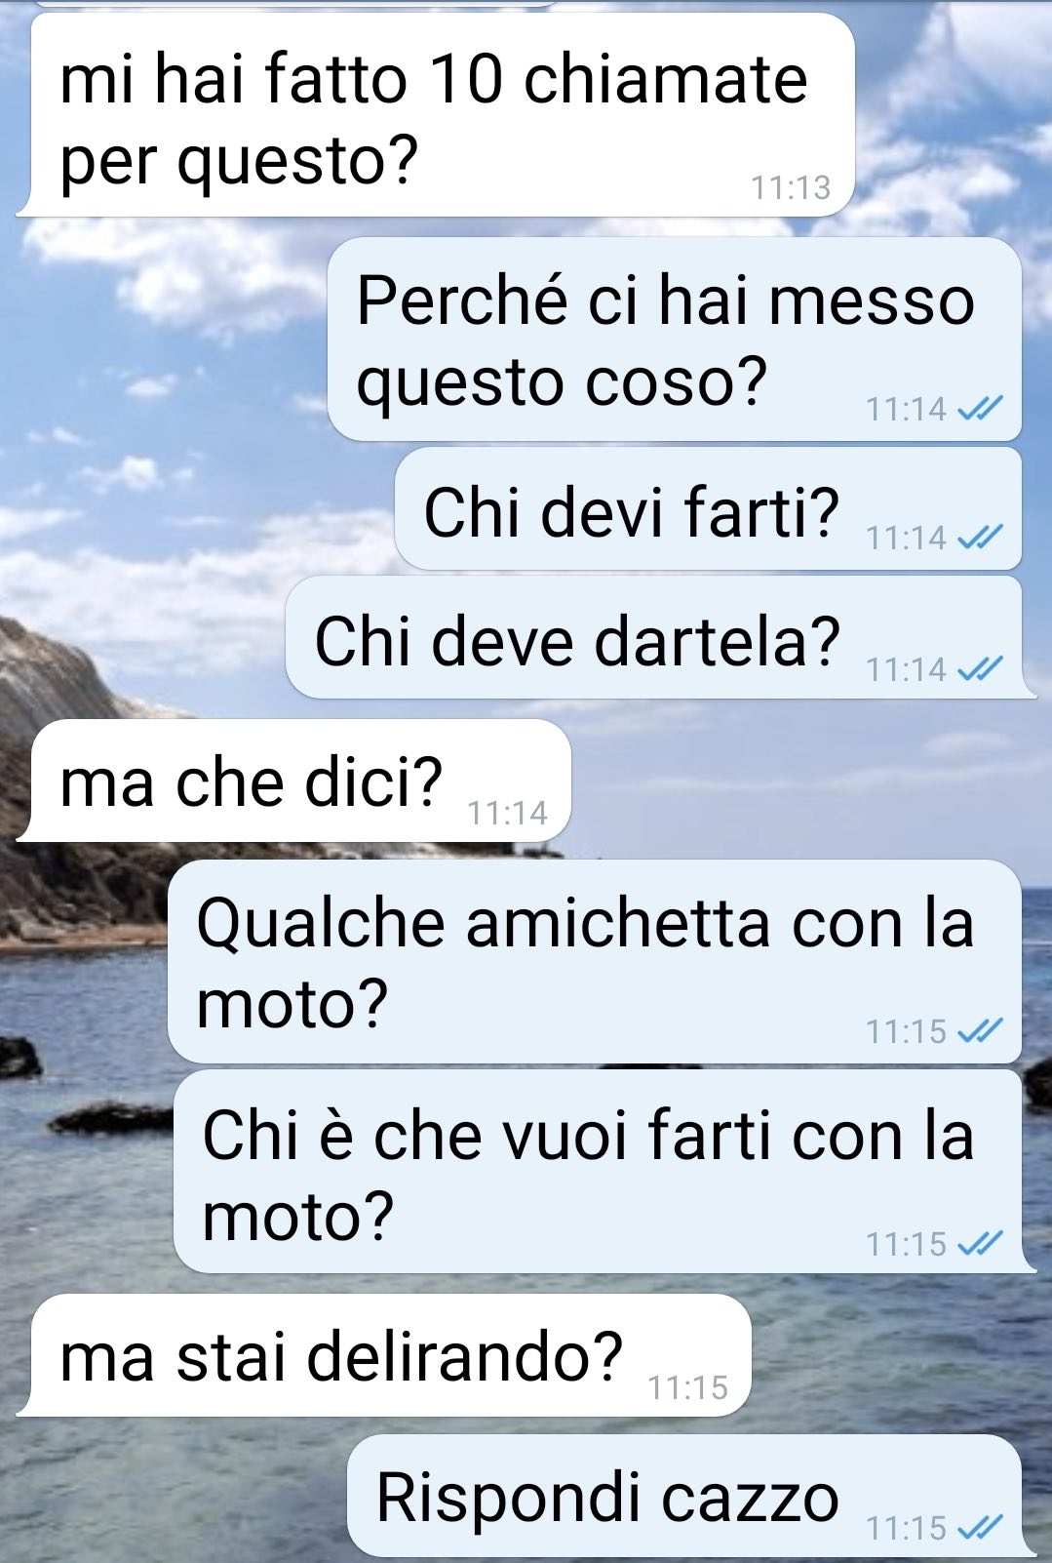Select the message "Perché ci hai messo questo coso?"
The height and width of the screenshot is (1563, 1052).
(675, 339)
